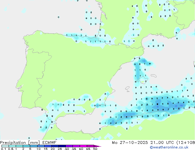
Task: Click the legend value '45' under scale
Action: (88, 149)
